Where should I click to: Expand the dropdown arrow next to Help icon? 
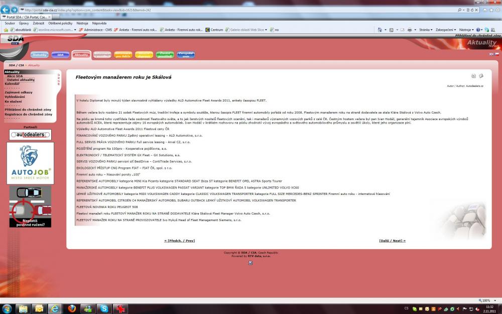pos(482,30)
